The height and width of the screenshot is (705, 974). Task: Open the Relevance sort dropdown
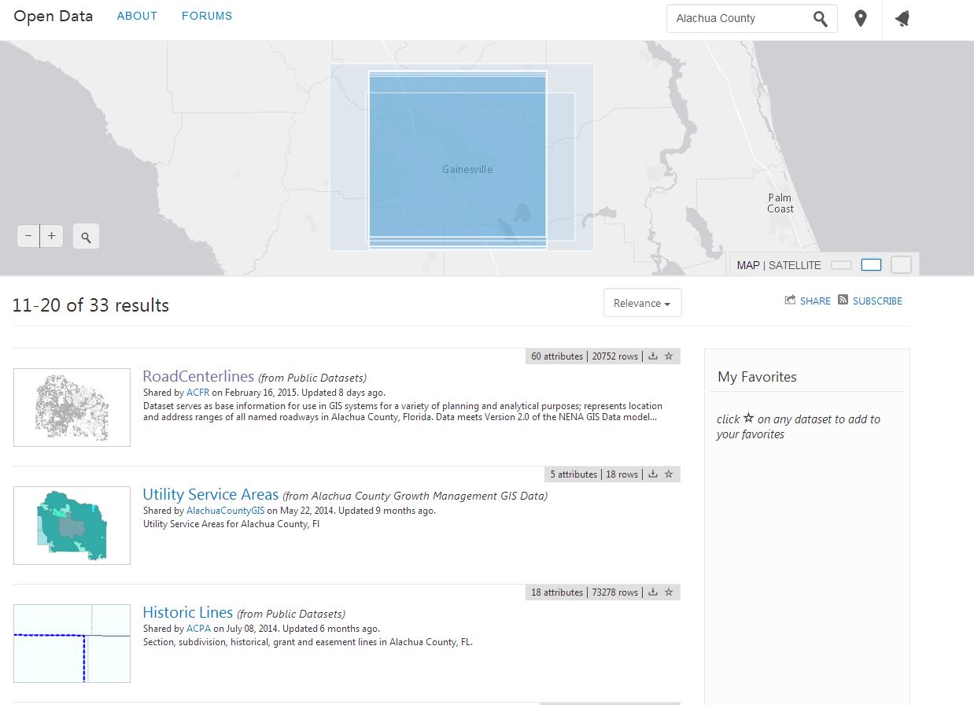(x=642, y=303)
